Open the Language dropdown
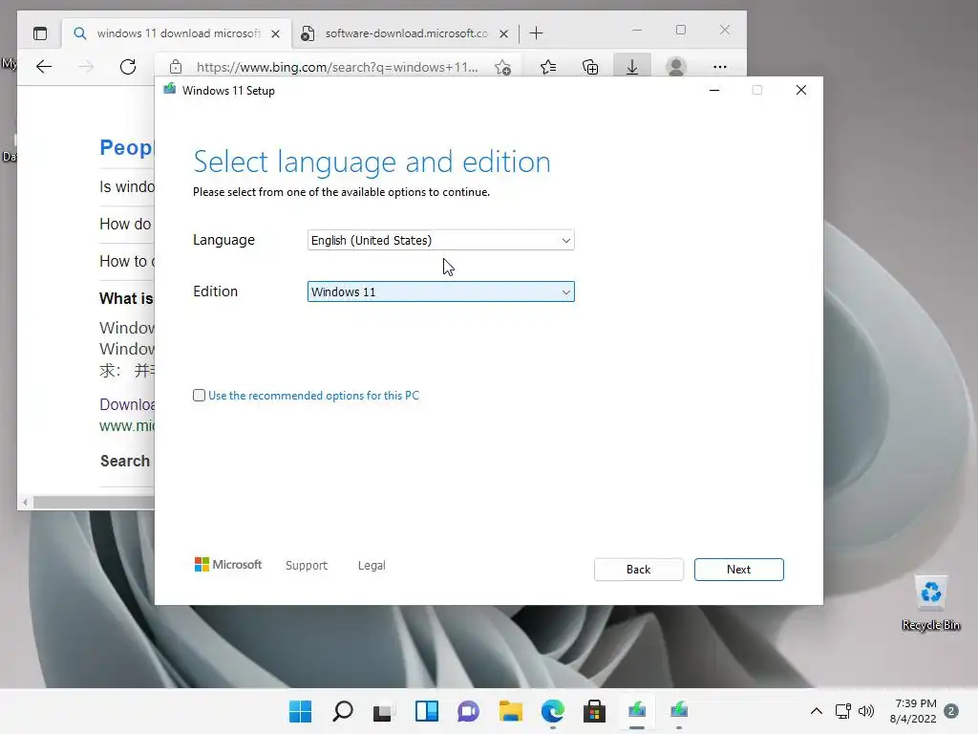The image size is (978, 734). click(440, 240)
